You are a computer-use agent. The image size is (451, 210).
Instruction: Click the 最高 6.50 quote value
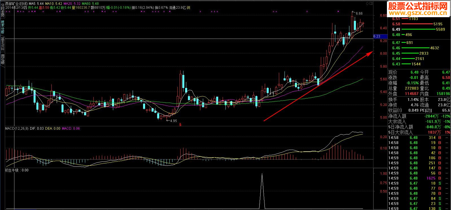[x=446, y=78]
